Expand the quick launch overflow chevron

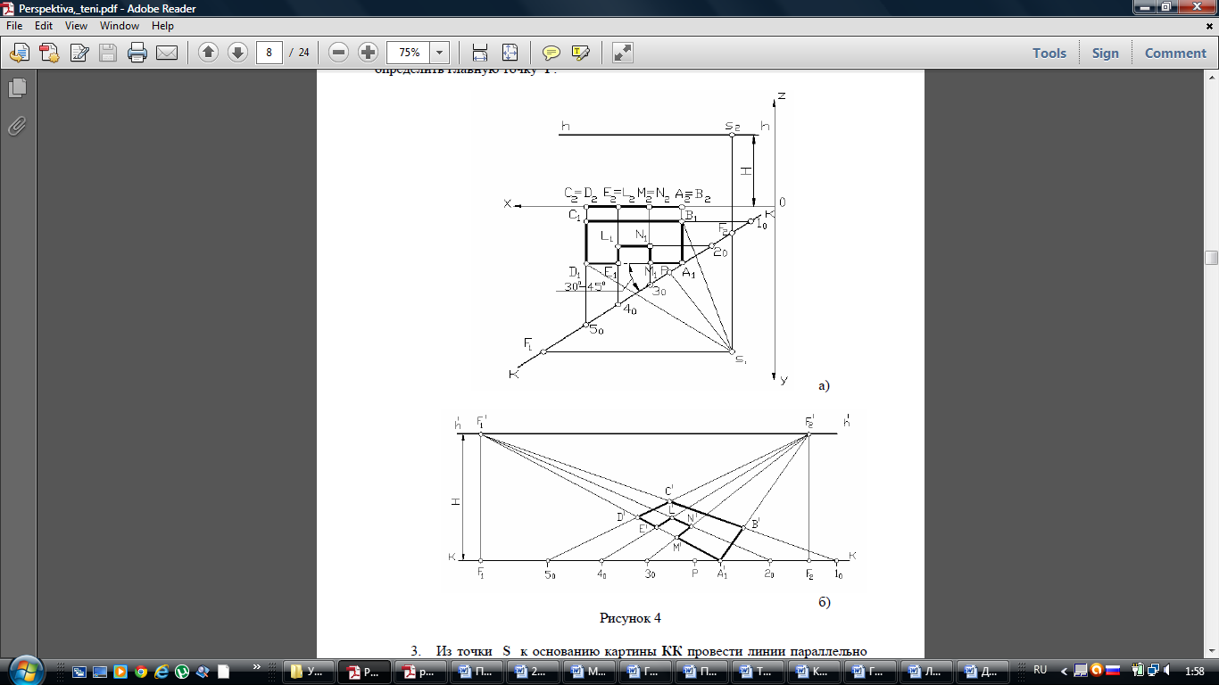(258, 666)
